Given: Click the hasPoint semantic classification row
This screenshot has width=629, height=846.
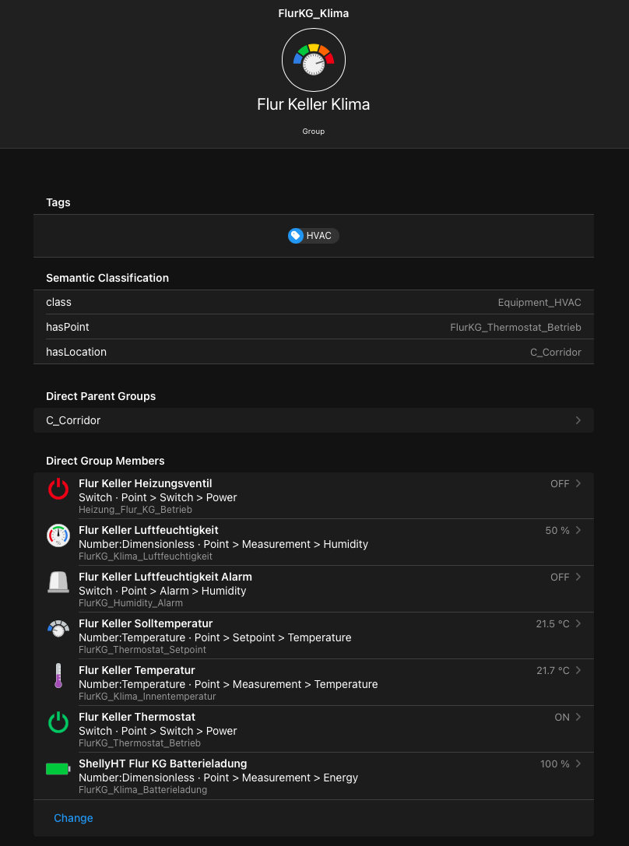Looking at the screenshot, I should tap(313, 327).
